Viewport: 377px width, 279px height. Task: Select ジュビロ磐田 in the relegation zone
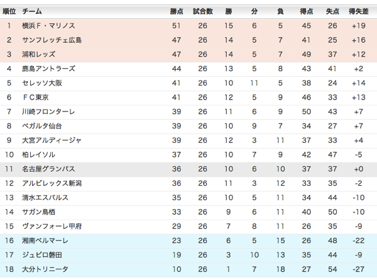pos(43,255)
